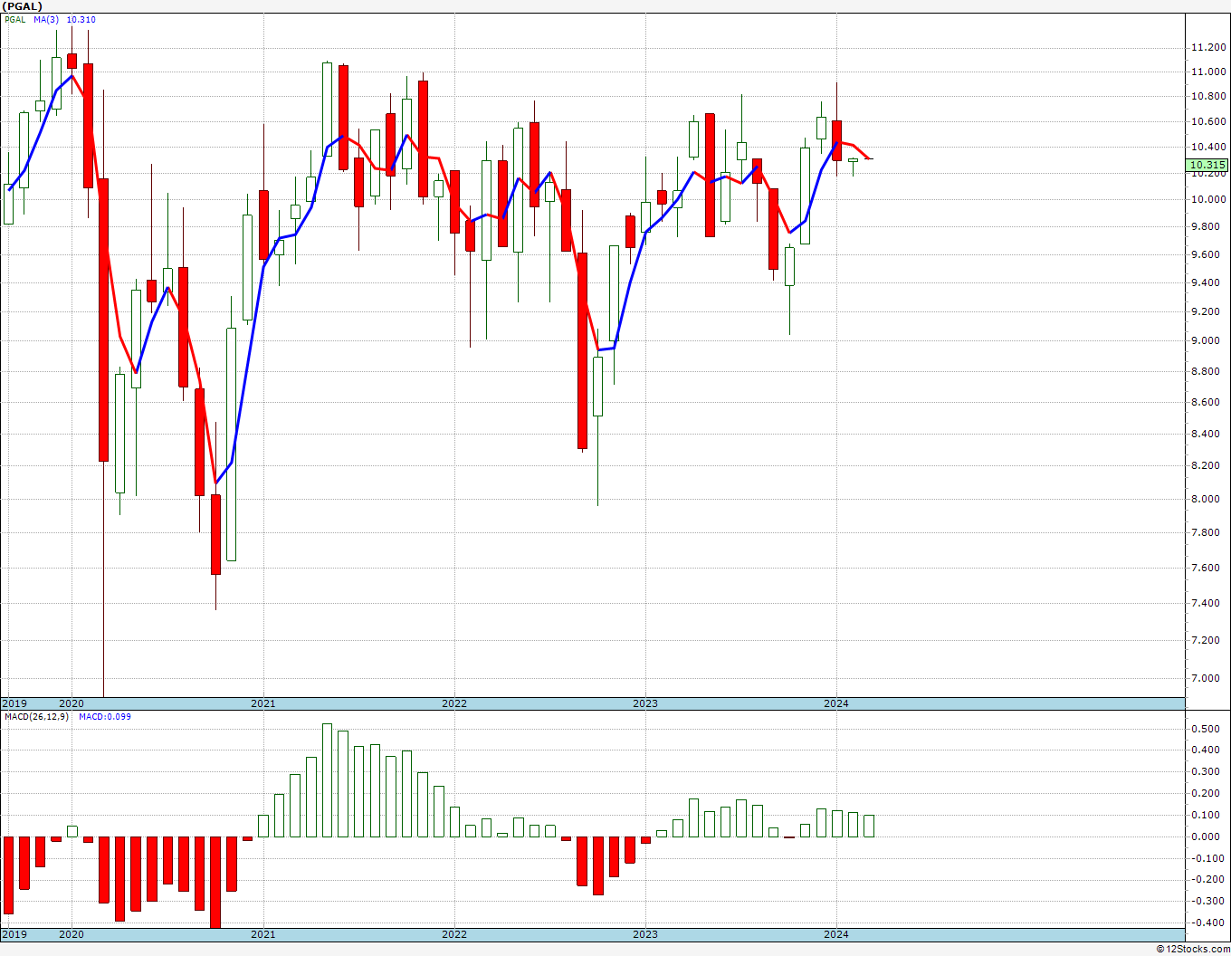Click the MA(3) moving average legend label
1231x956 pixels.
coord(46,20)
